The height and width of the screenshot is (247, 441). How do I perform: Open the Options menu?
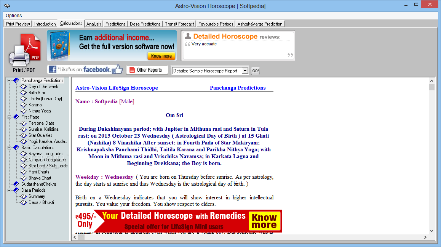pyautogui.click(x=13, y=16)
